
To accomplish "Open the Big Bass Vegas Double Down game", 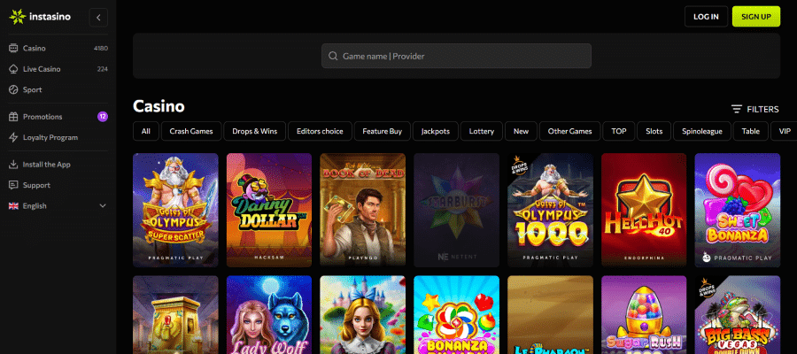I will pyautogui.click(x=738, y=315).
